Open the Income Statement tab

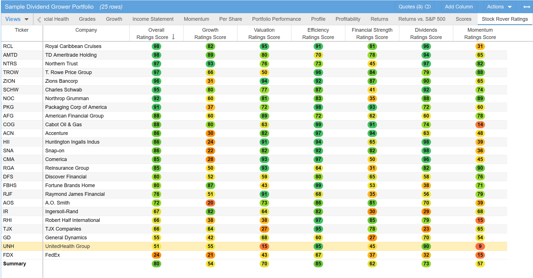[153, 19]
